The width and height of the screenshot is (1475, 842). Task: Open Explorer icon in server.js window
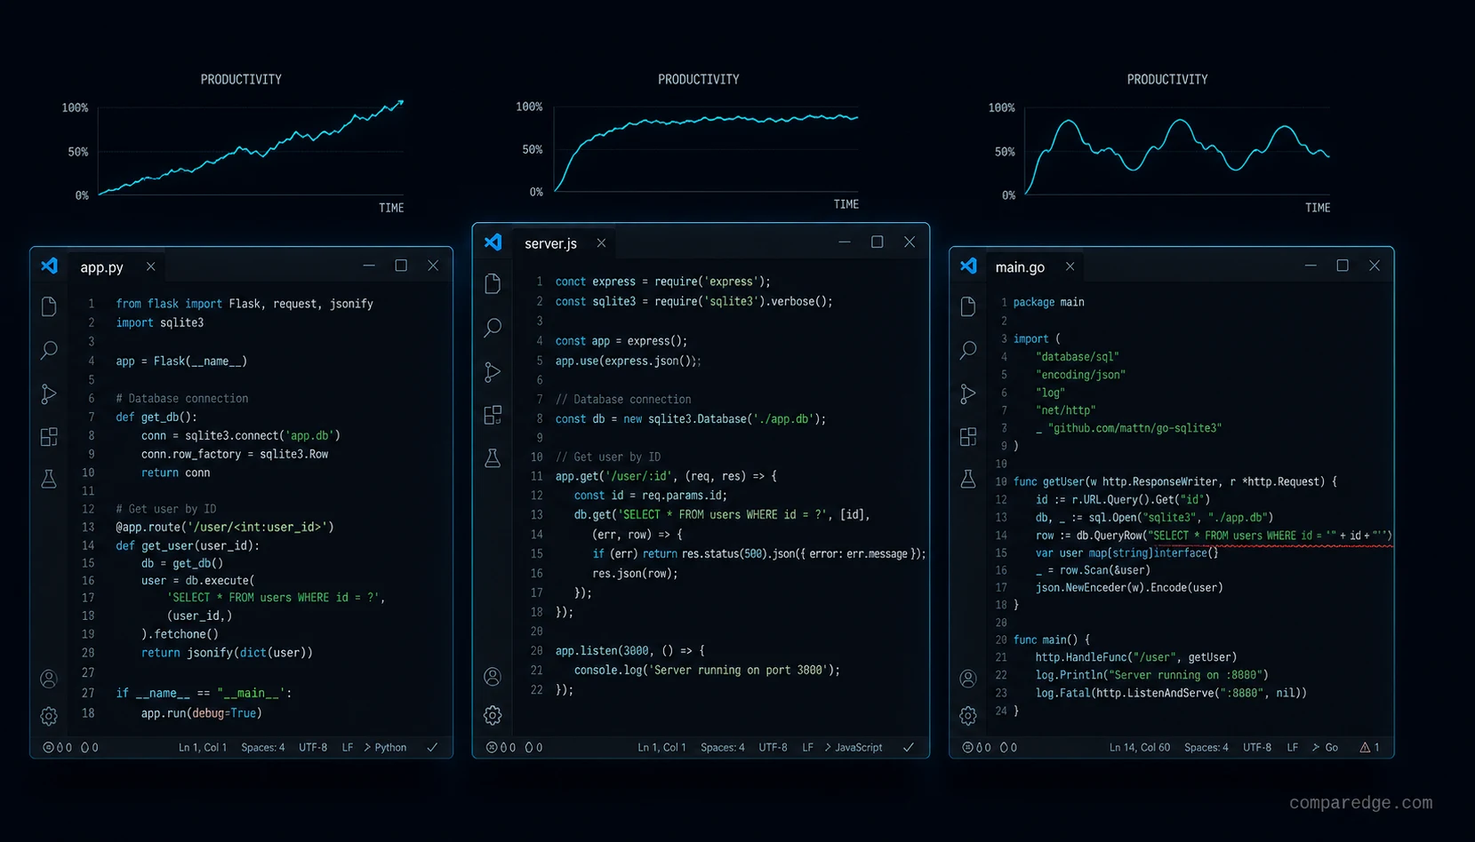click(493, 284)
